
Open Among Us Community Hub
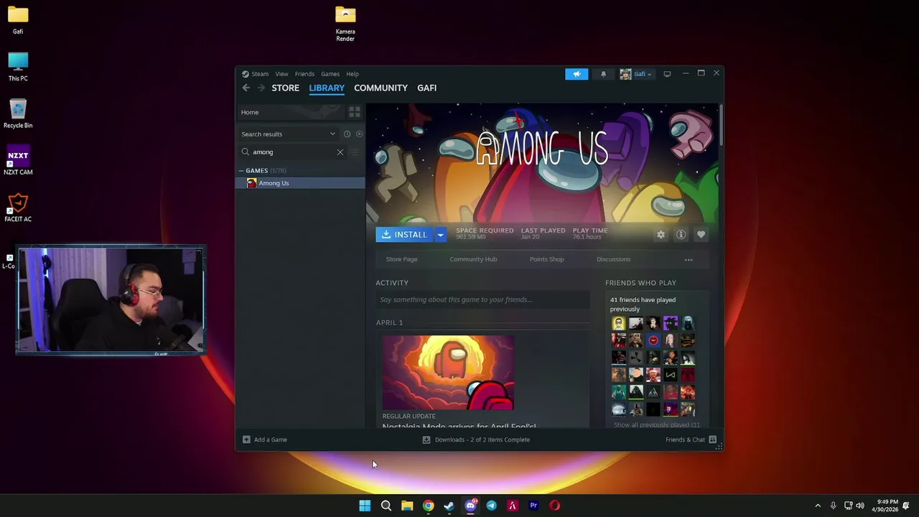click(473, 259)
